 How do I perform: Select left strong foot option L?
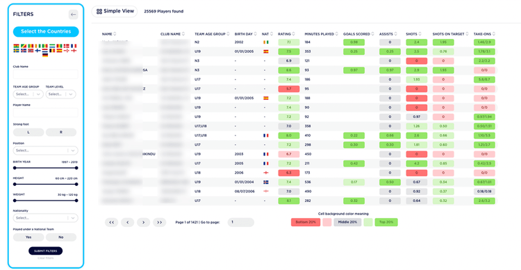click(x=28, y=132)
